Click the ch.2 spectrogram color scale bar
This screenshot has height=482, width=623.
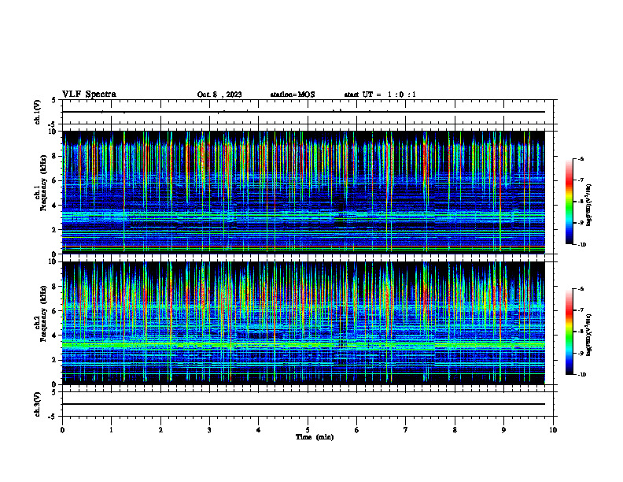(570, 332)
